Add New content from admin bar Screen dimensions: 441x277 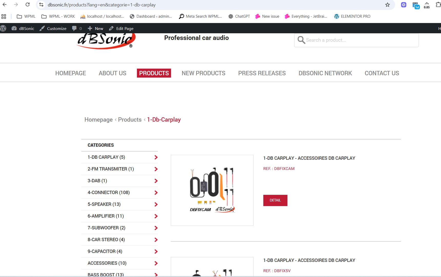coord(95,28)
